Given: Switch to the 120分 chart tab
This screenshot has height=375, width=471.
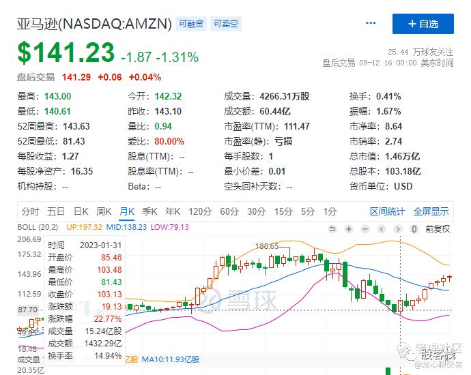Looking at the screenshot, I should click(200, 211).
